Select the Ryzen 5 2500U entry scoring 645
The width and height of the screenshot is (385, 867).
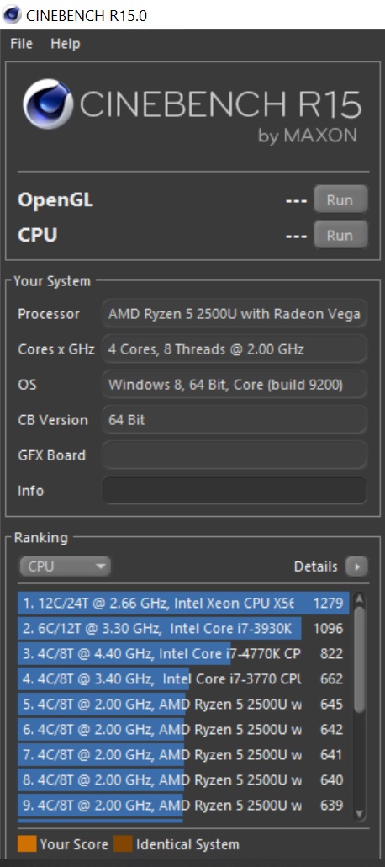tap(183, 704)
